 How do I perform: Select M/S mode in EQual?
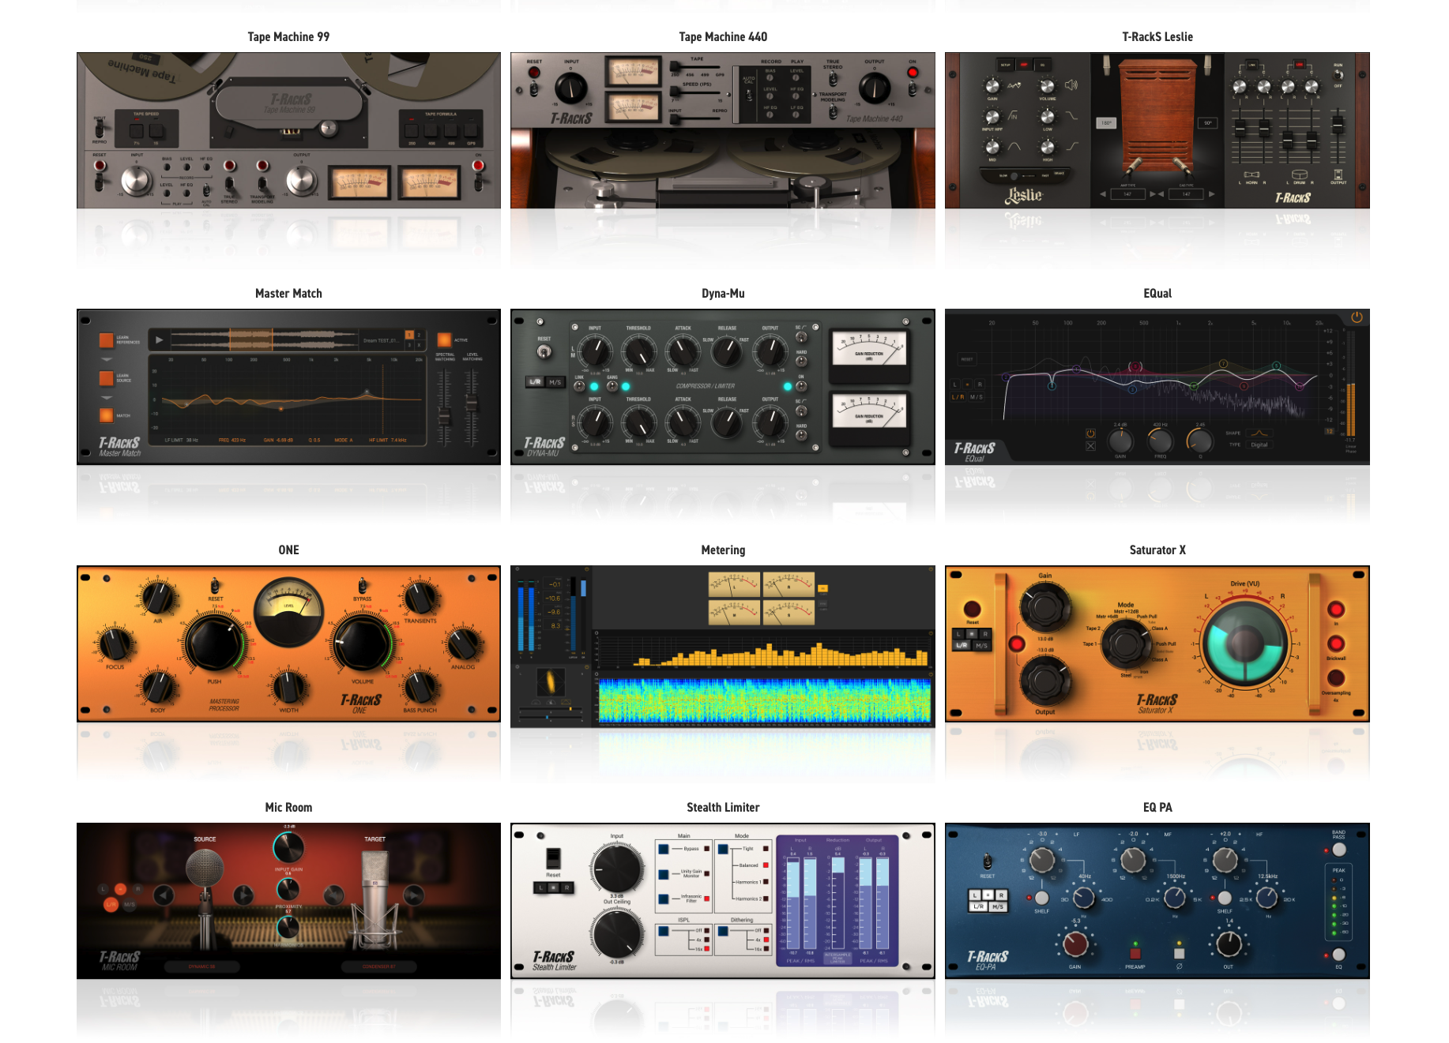tap(977, 397)
